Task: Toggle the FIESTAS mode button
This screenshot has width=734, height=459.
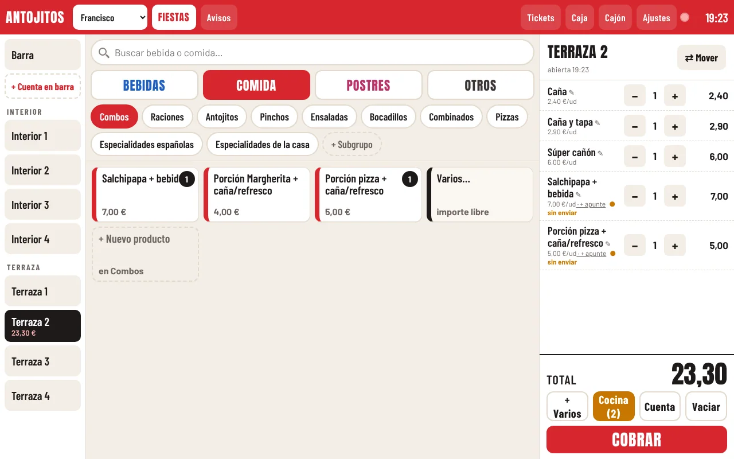Action: click(174, 17)
